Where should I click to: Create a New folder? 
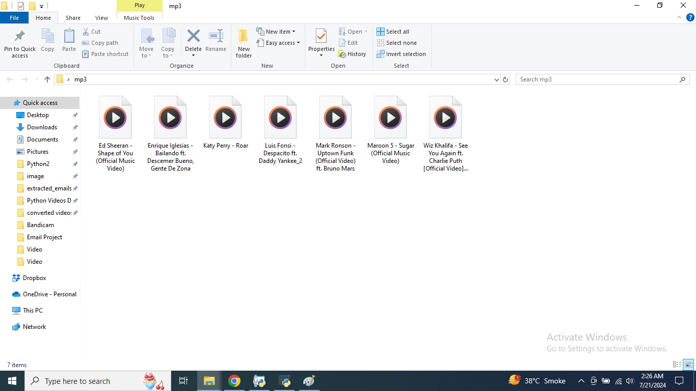pyautogui.click(x=244, y=44)
